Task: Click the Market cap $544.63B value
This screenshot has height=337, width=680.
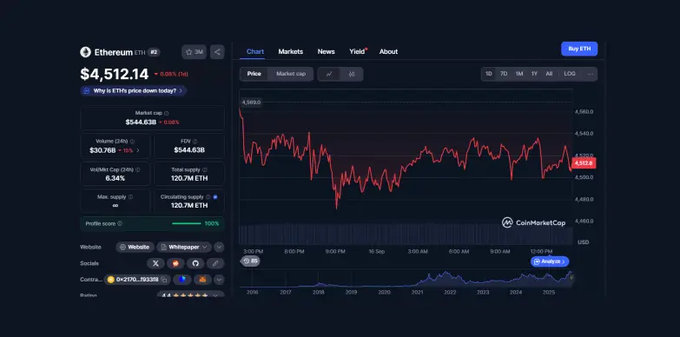Action: click(141, 122)
